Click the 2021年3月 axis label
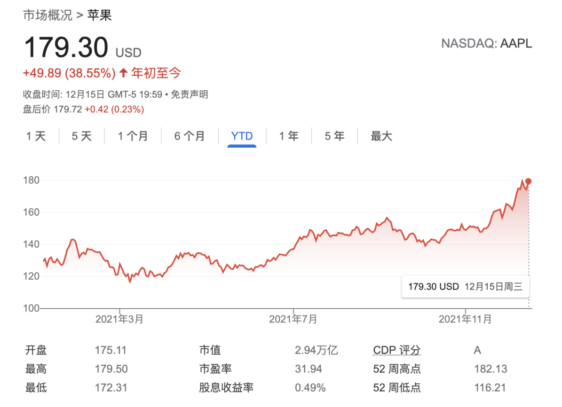The height and width of the screenshot is (407, 562). tap(119, 320)
